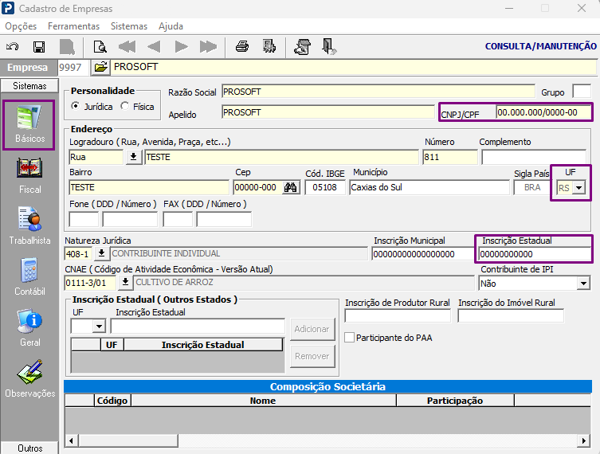Open the Ferramentas menu
This screenshot has height=454, width=600.
(73, 26)
